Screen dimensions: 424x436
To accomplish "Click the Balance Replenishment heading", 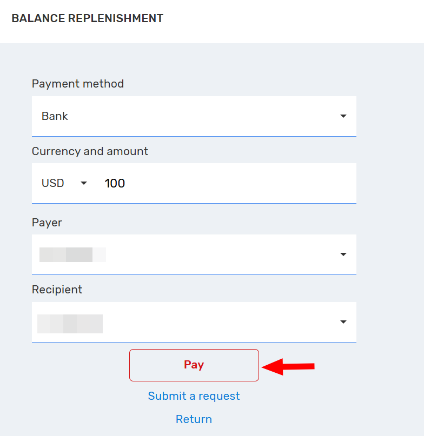I will click(87, 18).
